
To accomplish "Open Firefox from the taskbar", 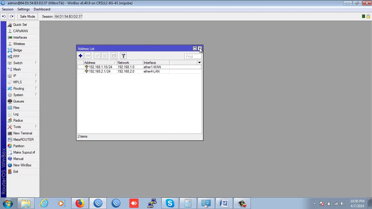I will click(x=80, y=203).
